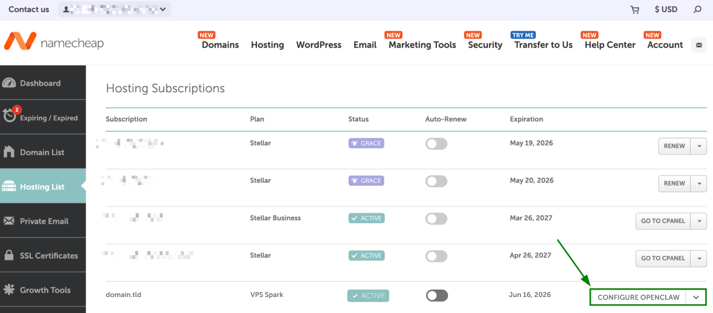Click the red 2 notification badge
The width and height of the screenshot is (713, 313).
(16, 109)
